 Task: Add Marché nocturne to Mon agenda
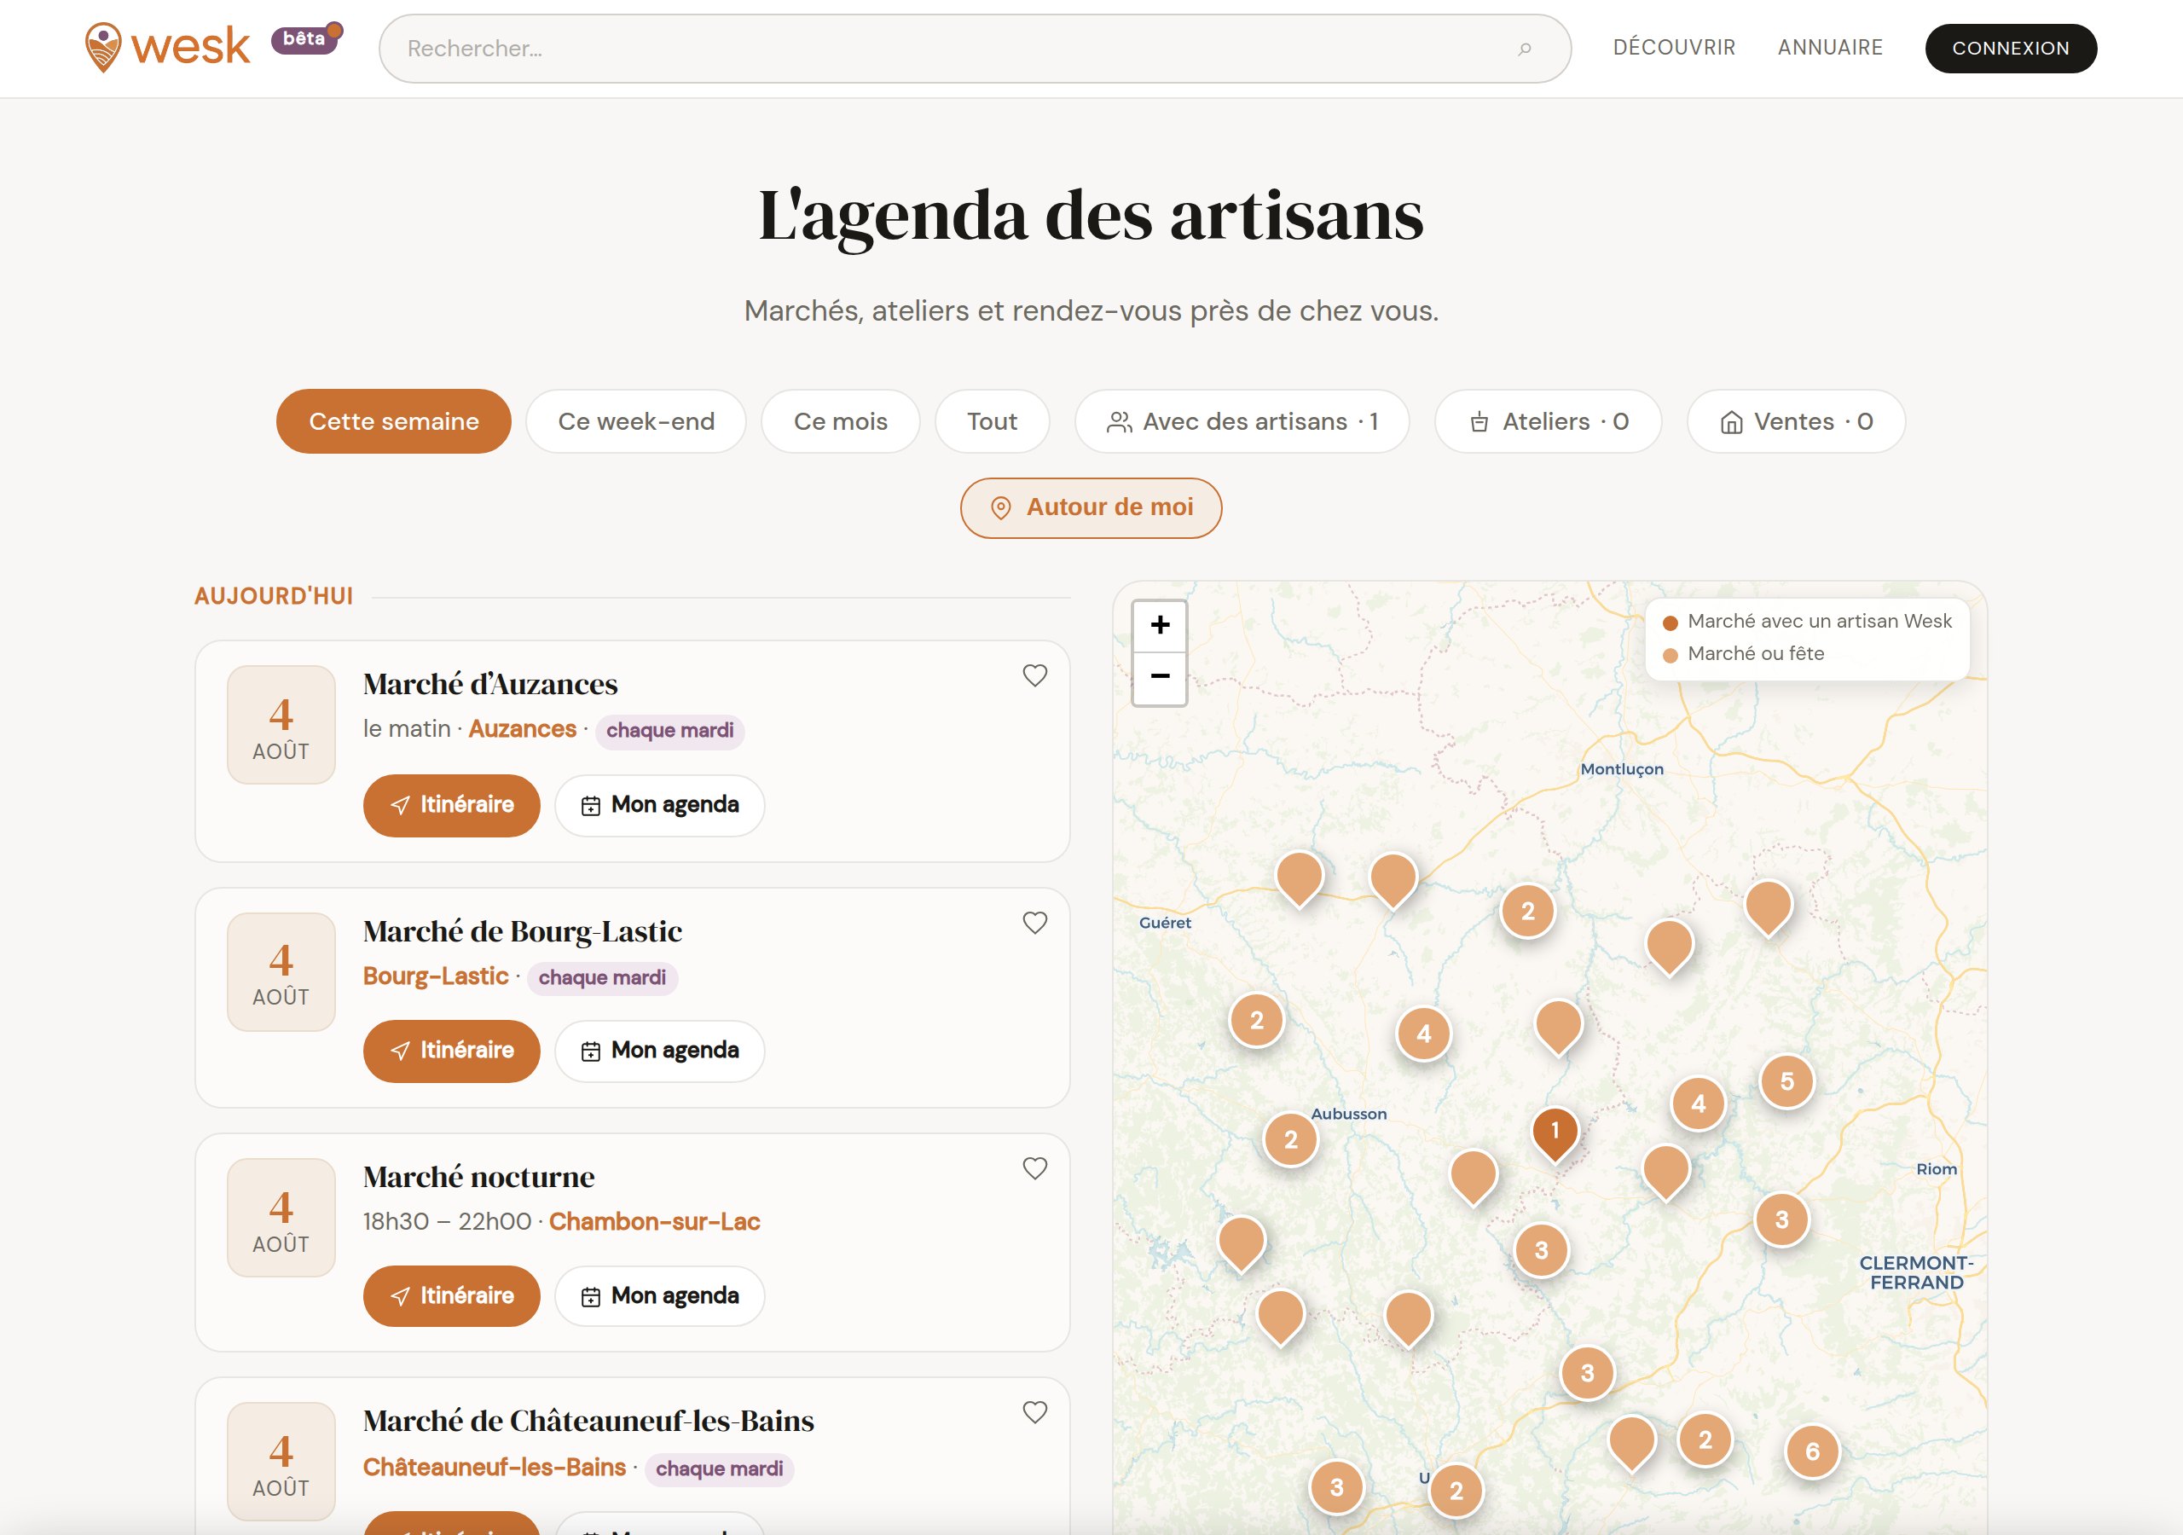(660, 1296)
